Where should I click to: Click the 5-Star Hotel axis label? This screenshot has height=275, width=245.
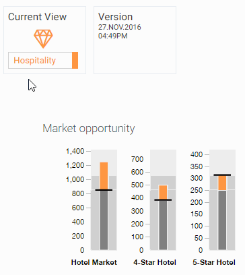point(214,262)
